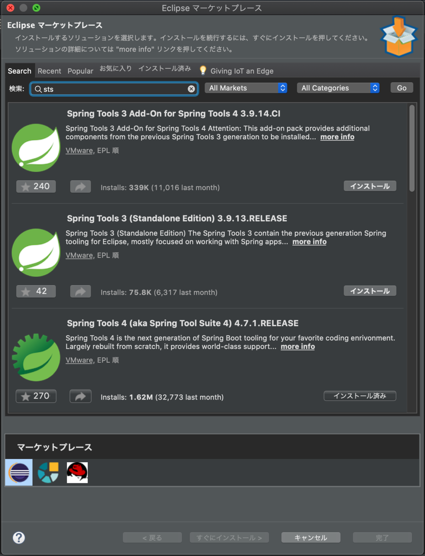Open the All Categories dropdown
The height and width of the screenshot is (556, 425).
[x=338, y=88]
